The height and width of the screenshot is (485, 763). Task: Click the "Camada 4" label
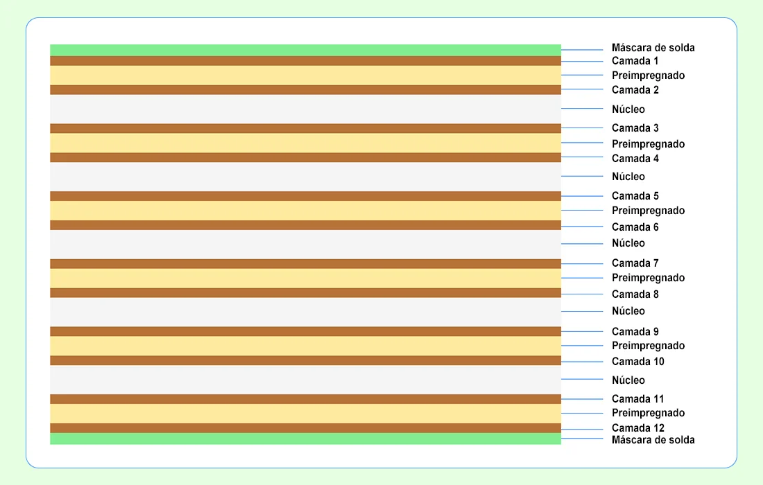pyautogui.click(x=635, y=159)
